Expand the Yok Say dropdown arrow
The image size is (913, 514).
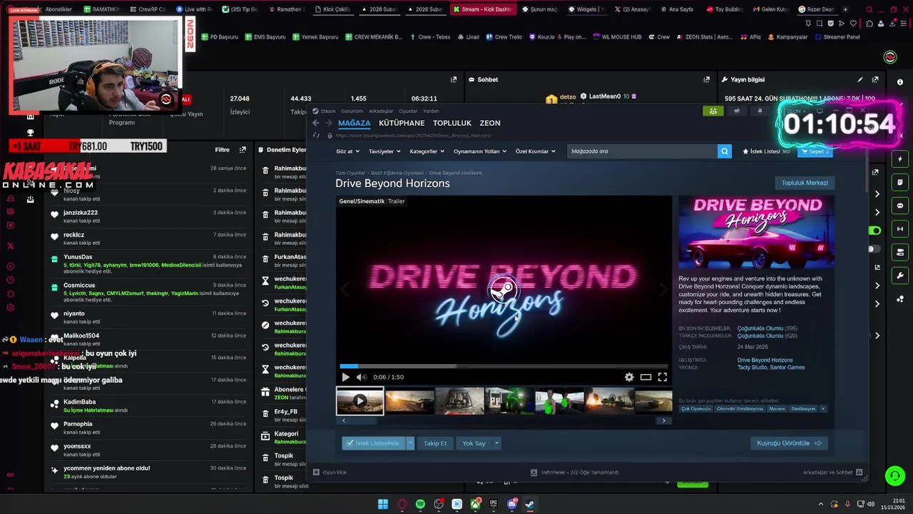click(496, 443)
